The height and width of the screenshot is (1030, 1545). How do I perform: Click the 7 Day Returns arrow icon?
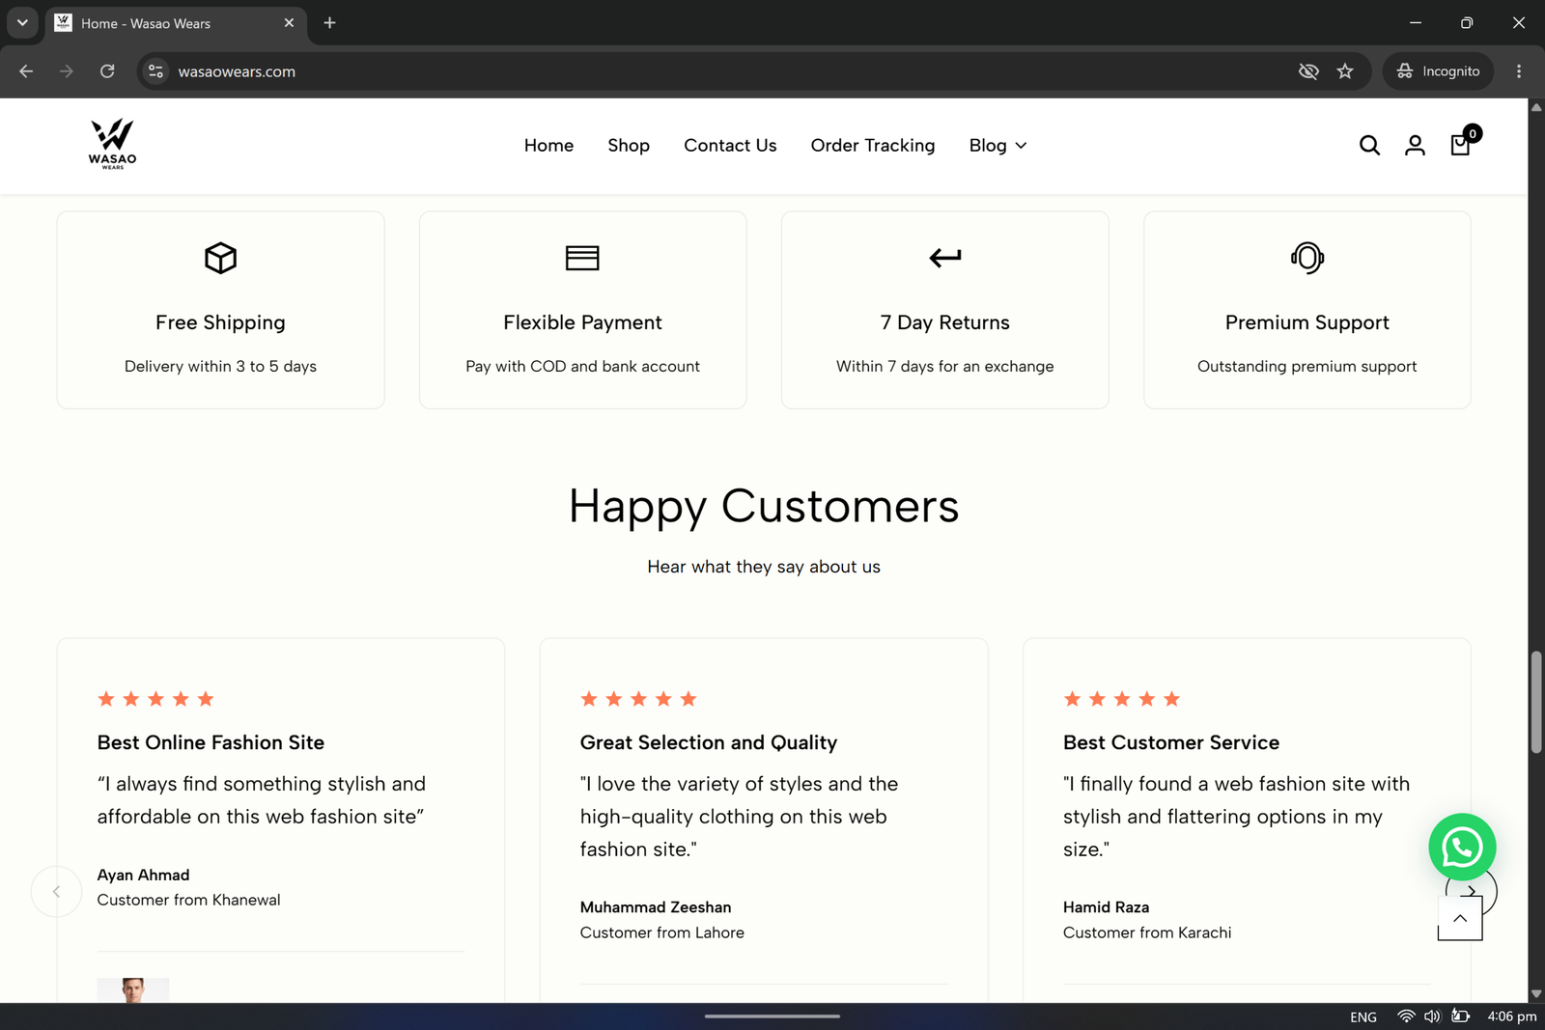point(945,257)
